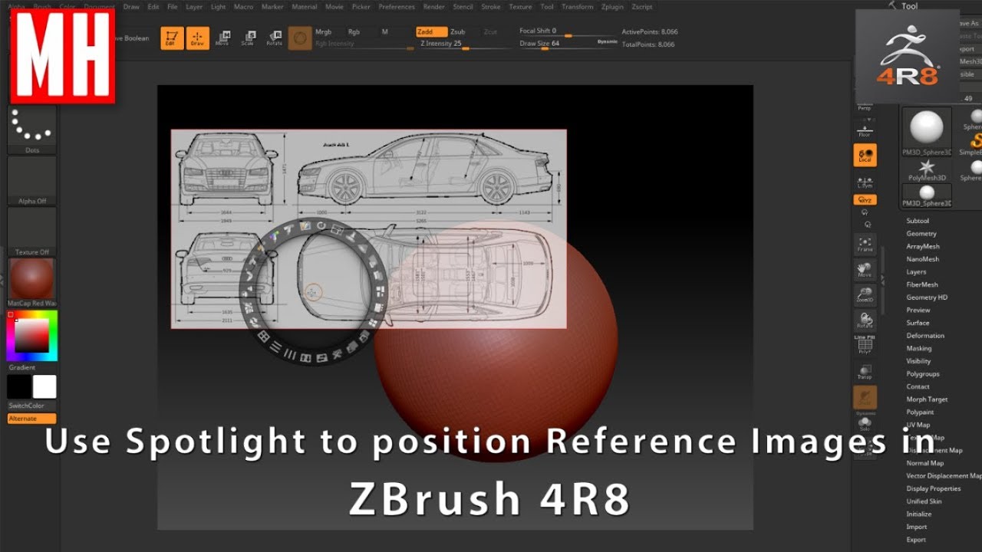Click the Initialize entry
Viewport: 982px width, 552px height.
tap(919, 514)
